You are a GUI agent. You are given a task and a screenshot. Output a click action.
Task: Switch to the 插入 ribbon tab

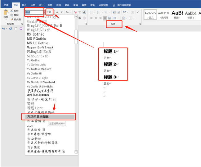click(24, 5)
